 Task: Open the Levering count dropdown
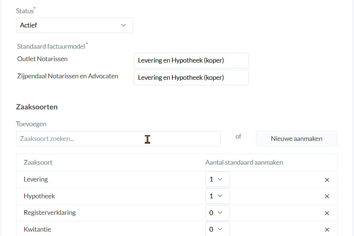pos(217,179)
